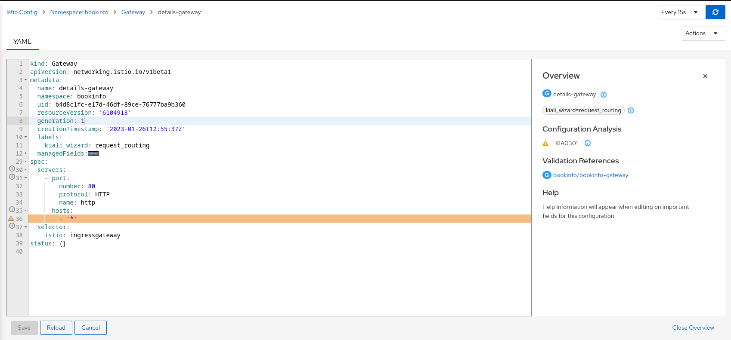731x340 pixels.
Task: Switch to the YAML tab
Action: [x=22, y=41]
